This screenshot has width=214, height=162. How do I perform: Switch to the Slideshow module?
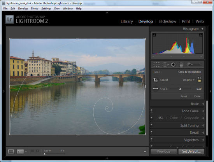pos(167,21)
